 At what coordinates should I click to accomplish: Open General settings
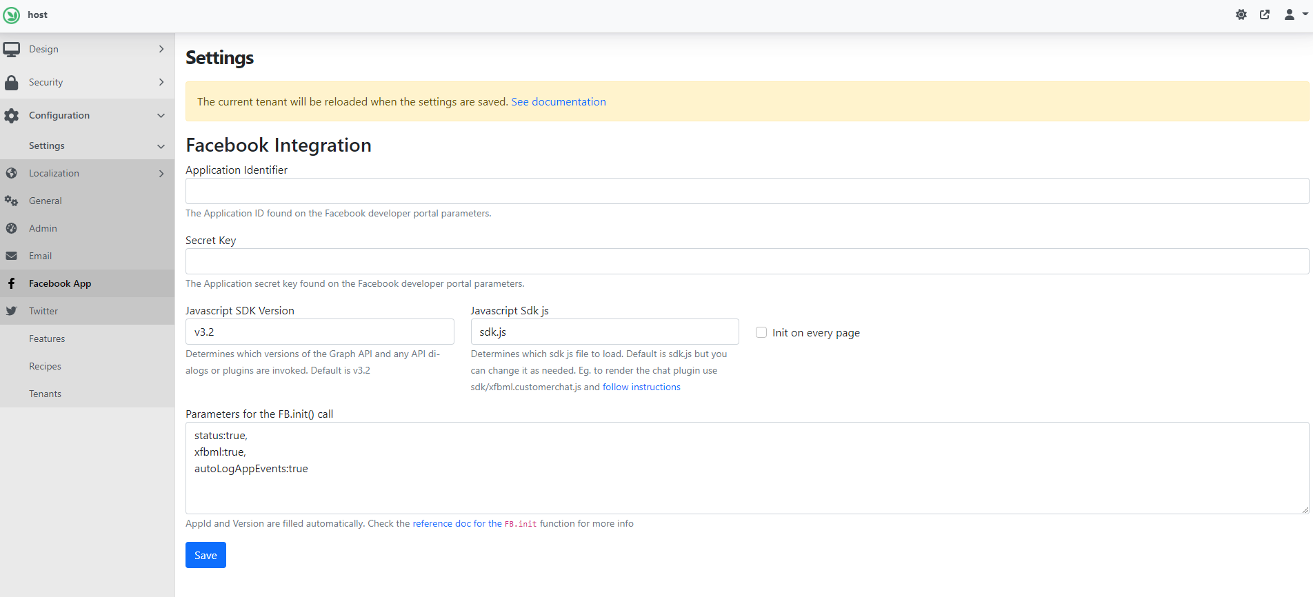click(x=87, y=201)
